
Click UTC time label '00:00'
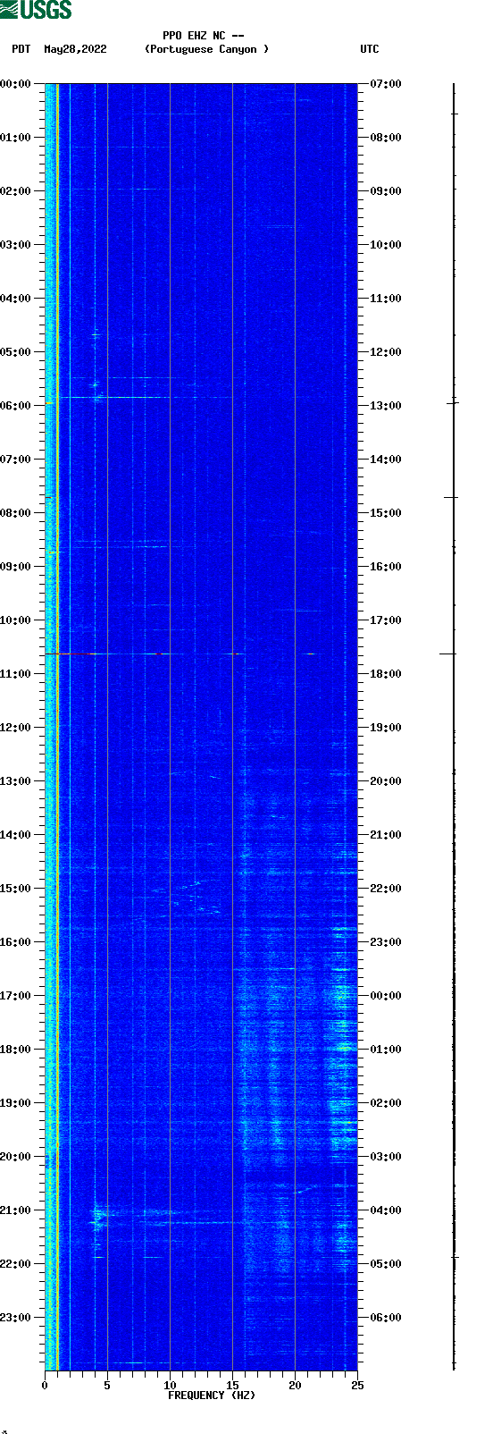coord(386,996)
